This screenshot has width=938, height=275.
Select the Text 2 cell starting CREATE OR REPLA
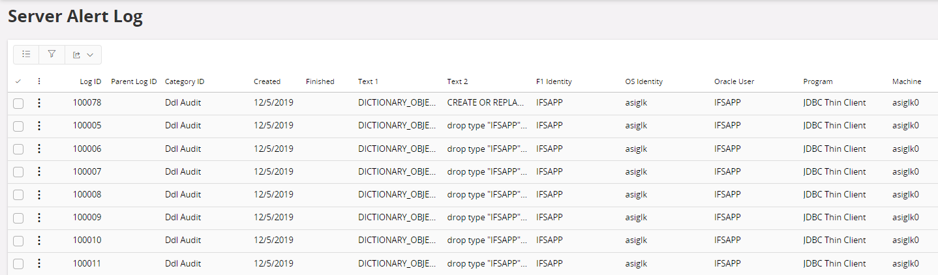[x=487, y=103]
